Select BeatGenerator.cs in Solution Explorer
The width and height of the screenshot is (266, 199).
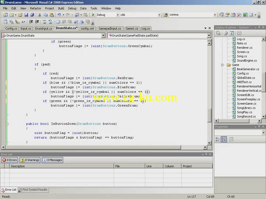(x=248, y=69)
